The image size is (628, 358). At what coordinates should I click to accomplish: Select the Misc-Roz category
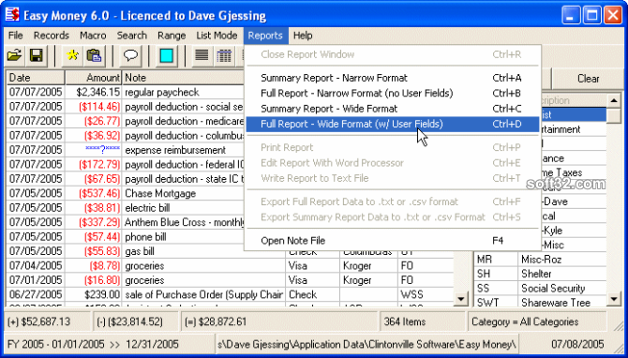pos(541,260)
